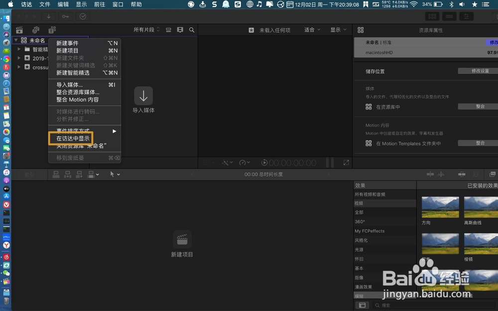The width and height of the screenshot is (498, 311).
Task: Open the 所有片段 clip filter dropdown
Action: 146,29
